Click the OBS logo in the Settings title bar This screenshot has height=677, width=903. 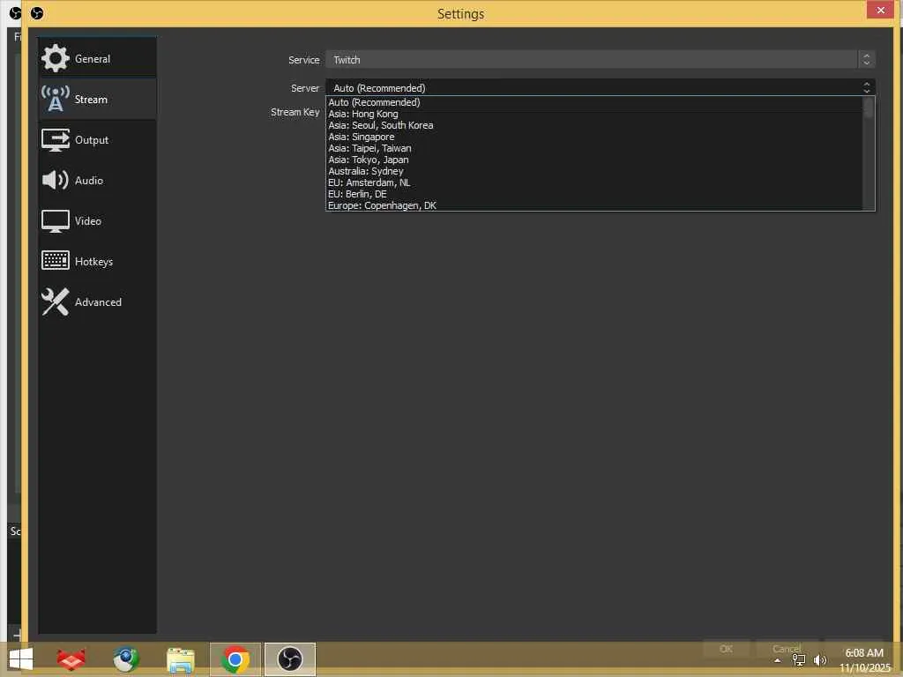pos(37,12)
